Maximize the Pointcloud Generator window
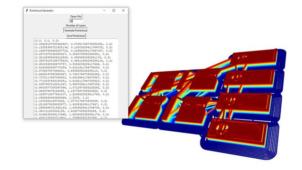The image size is (302, 170). coord(114,10)
